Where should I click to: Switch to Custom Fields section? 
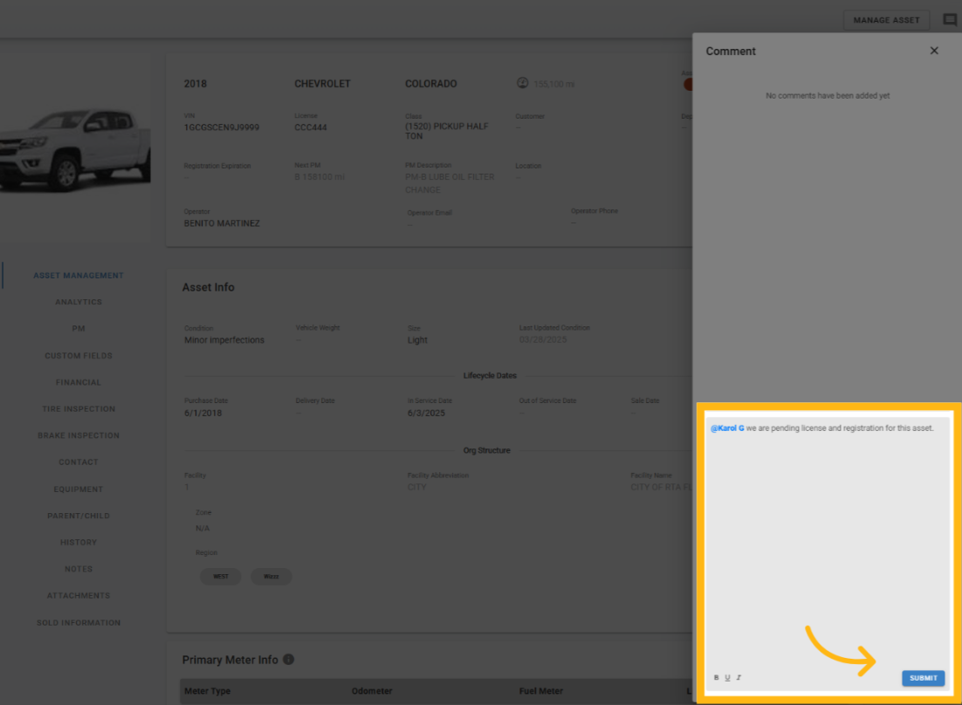coord(79,356)
